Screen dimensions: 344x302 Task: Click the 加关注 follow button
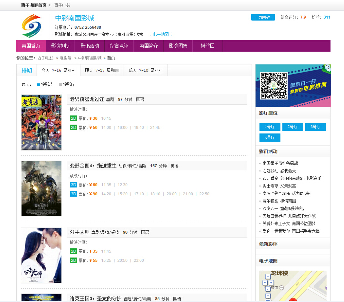263,17
